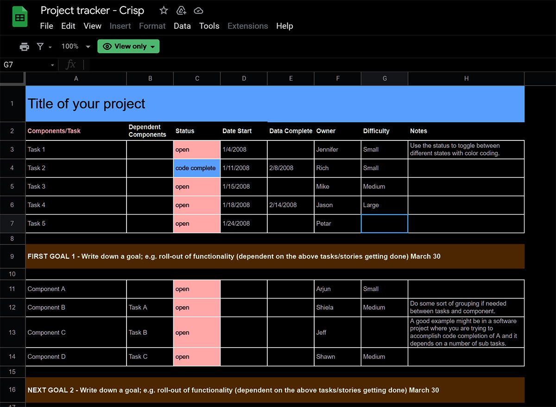Viewport: 556px width, 407px height.
Task: Open the View only mode dropdown arrow
Action: (x=152, y=46)
